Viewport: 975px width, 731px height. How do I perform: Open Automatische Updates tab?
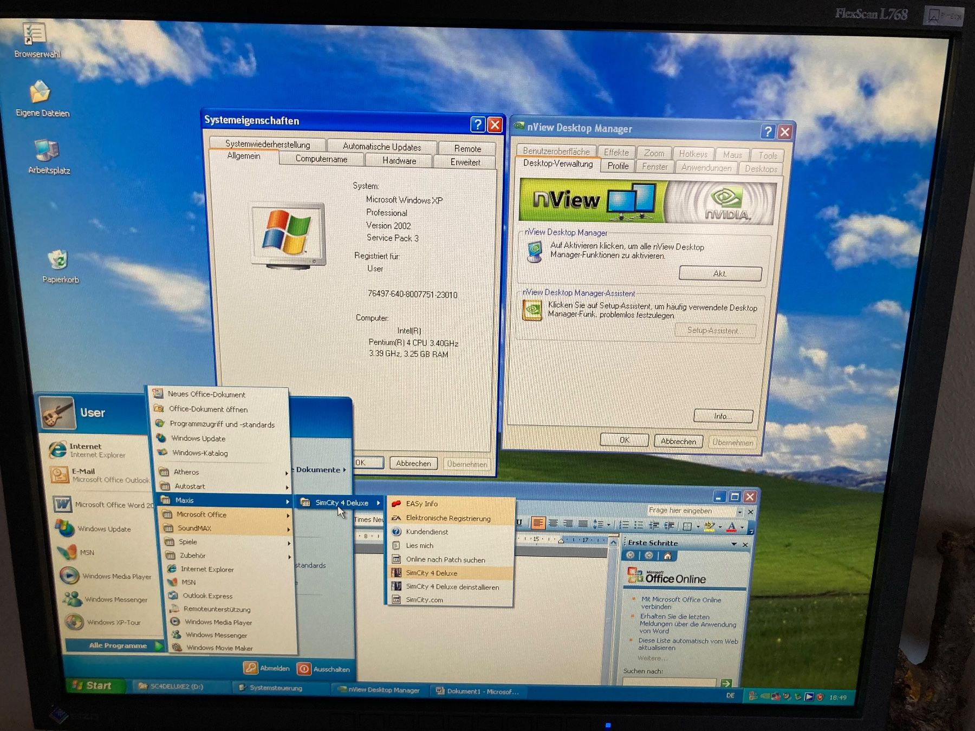382,147
